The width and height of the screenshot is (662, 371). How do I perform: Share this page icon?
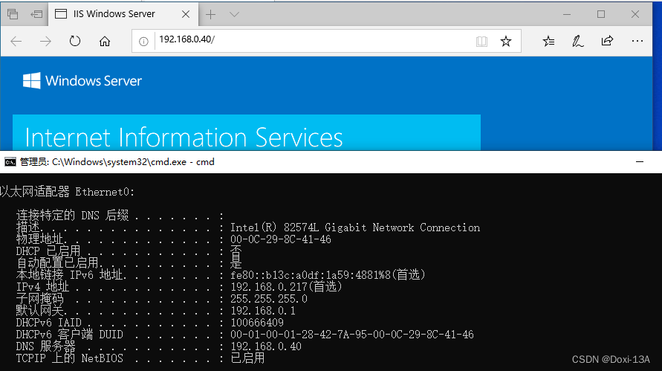[607, 41]
